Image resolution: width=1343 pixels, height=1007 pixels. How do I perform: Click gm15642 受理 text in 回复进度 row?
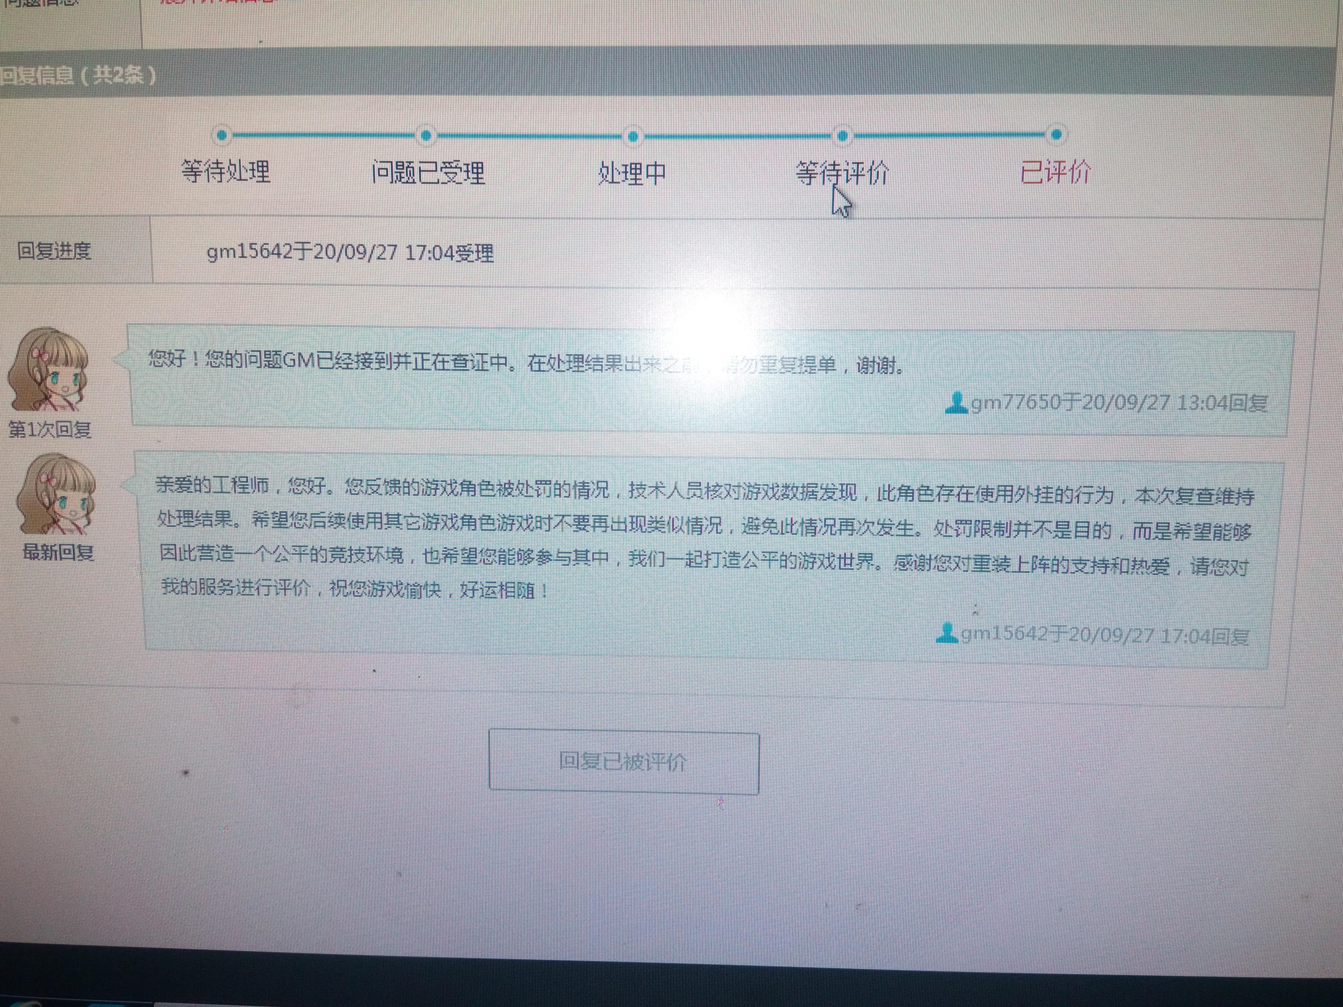point(350,252)
